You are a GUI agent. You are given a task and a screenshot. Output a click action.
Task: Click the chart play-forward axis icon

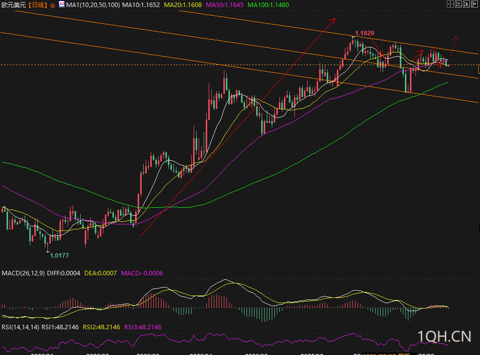466,4
